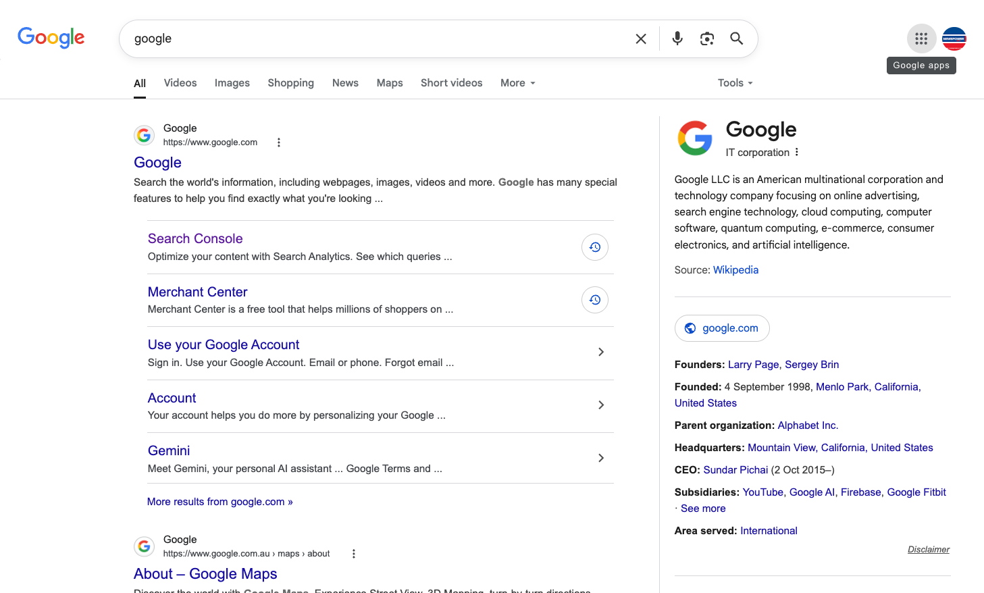This screenshot has width=984, height=593.
Task: Click the history icon beside Search Console
Action: [595, 247]
